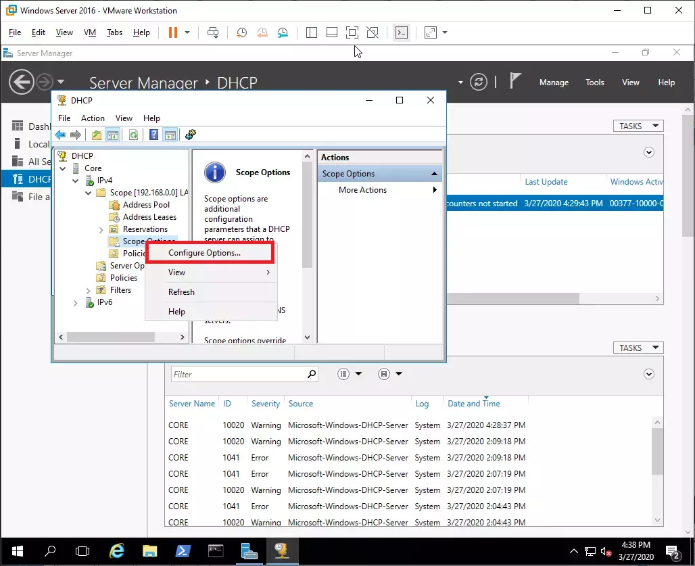Click the Last Update column header
Screen dimensions: 695x566
546,182
